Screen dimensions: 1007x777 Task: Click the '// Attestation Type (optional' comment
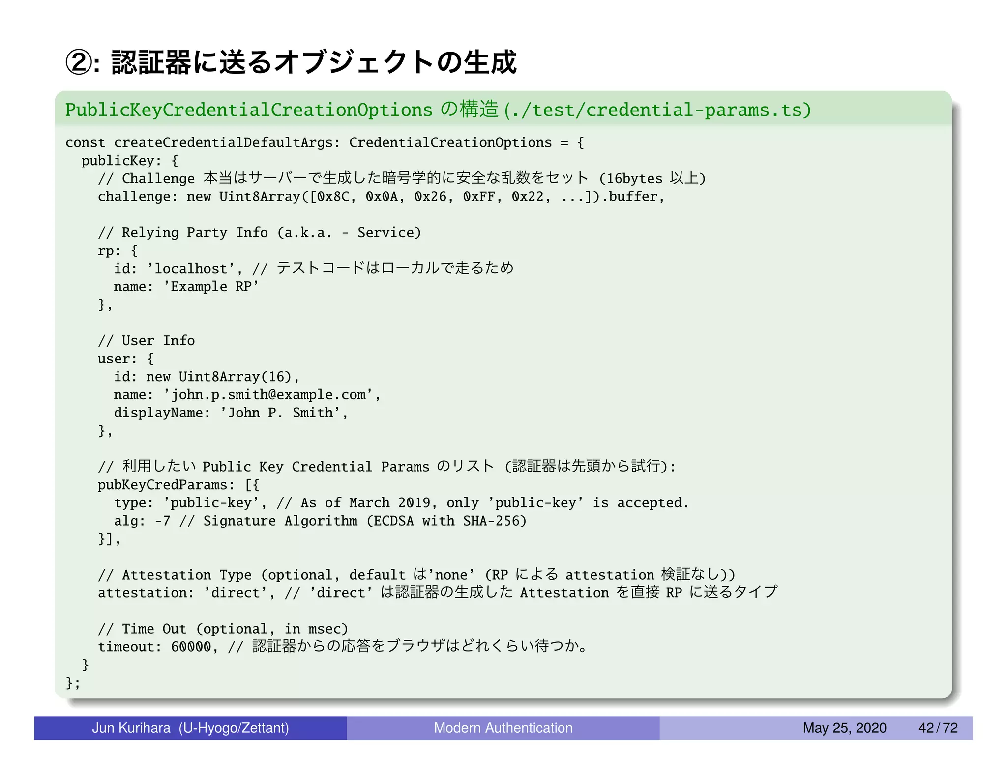(416, 575)
